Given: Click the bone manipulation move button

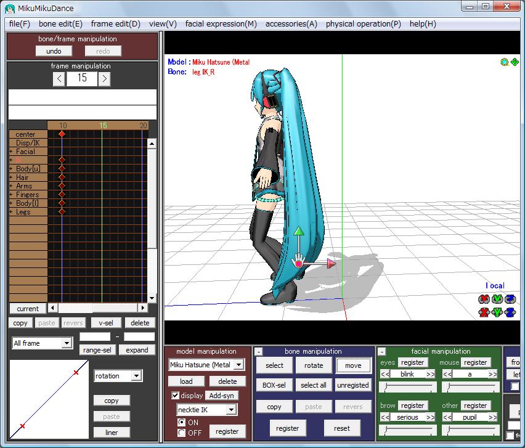Looking at the screenshot, I should pyautogui.click(x=353, y=365).
